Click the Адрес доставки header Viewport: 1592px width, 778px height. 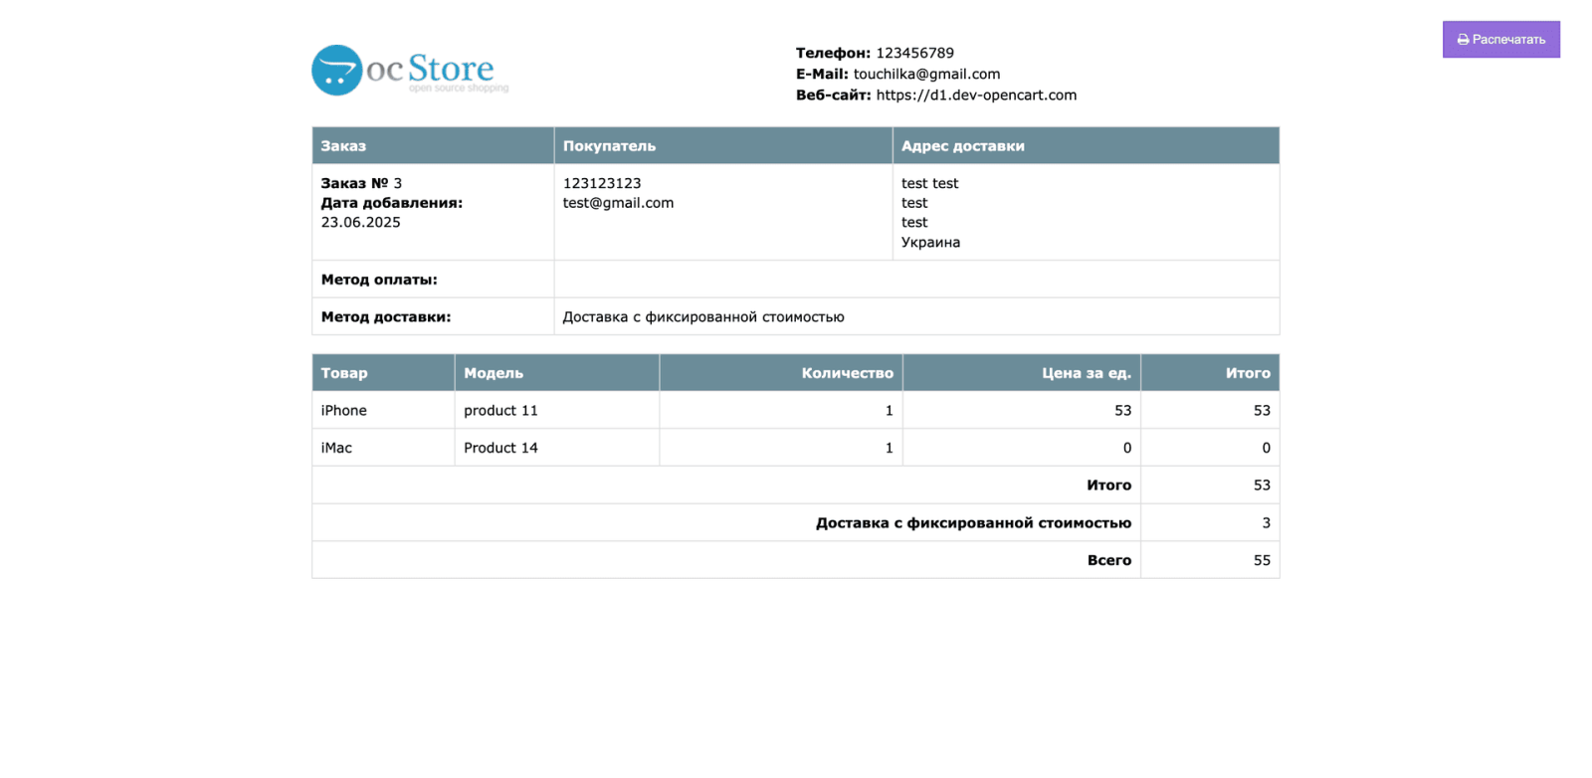(1086, 145)
